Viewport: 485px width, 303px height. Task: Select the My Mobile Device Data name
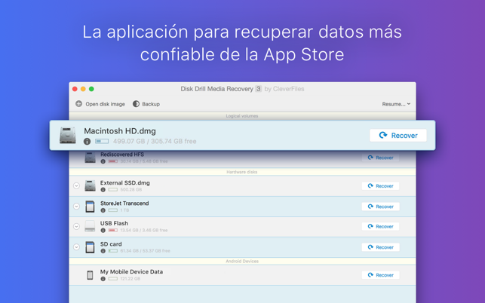131,272
